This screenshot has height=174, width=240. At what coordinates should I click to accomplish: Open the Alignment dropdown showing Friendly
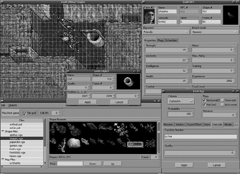[x=166, y=32]
